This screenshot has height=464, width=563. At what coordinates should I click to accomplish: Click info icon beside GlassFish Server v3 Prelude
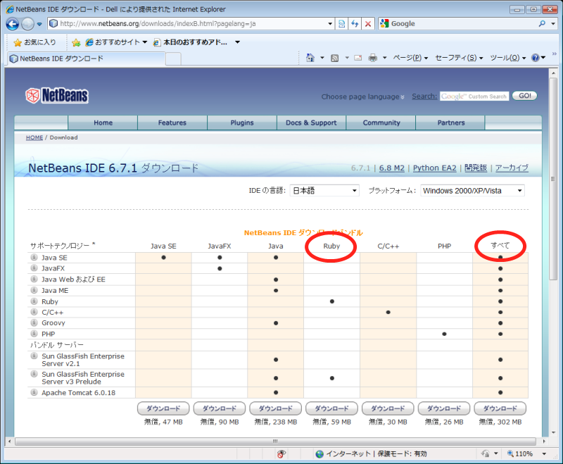point(34,374)
